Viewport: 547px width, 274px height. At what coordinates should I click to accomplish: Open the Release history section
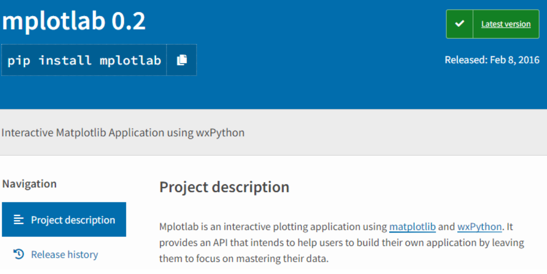point(64,254)
